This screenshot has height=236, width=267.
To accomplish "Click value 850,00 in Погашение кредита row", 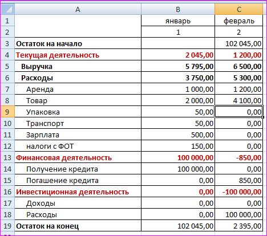I will 239,180.
